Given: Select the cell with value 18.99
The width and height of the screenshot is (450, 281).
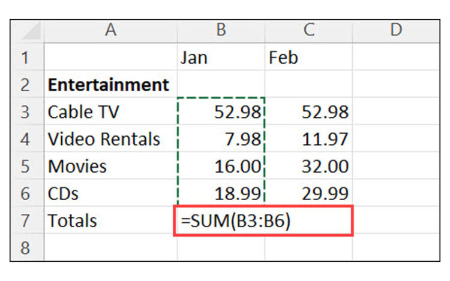Looking at the screenshot, I should click(x=220, y=193).
